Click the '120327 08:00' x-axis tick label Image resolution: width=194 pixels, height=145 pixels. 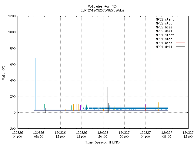coord(167,135)
